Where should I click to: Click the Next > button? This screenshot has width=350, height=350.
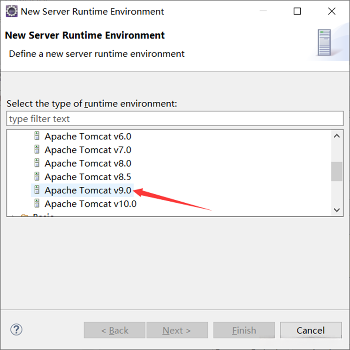(177, 330)
